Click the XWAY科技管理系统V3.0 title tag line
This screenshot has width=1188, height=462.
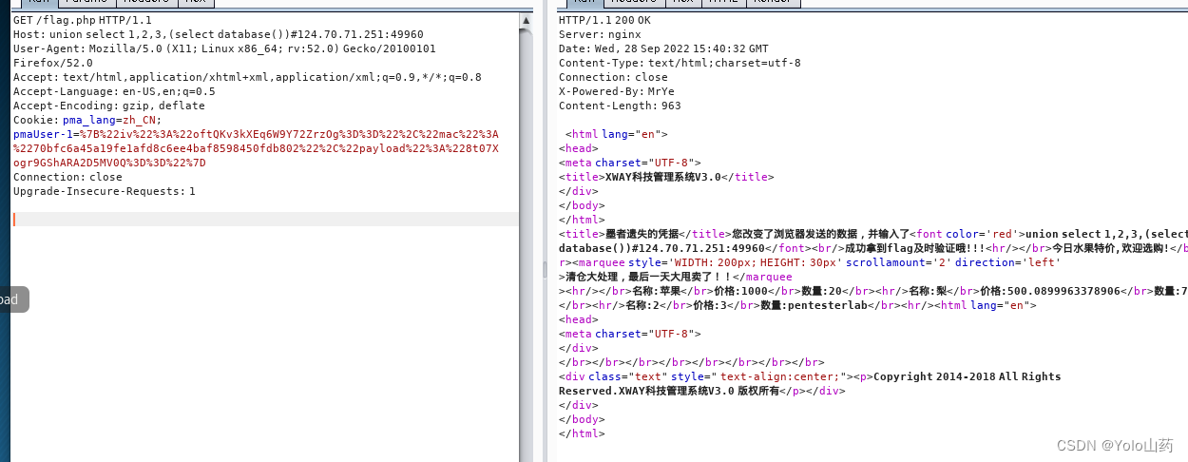[x=666, y=177]
